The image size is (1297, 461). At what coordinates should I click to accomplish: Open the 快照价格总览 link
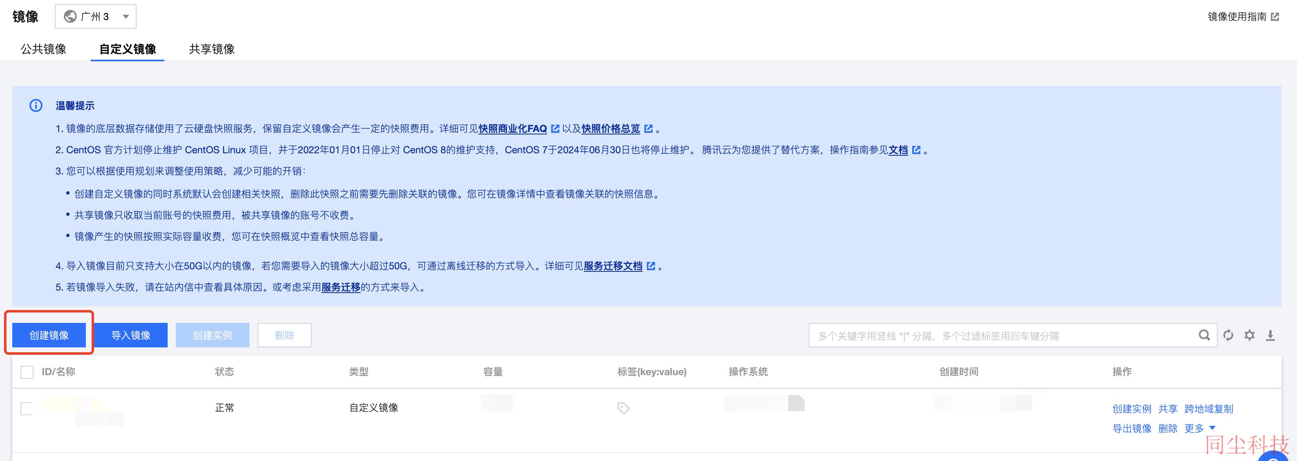coord(611,129)
